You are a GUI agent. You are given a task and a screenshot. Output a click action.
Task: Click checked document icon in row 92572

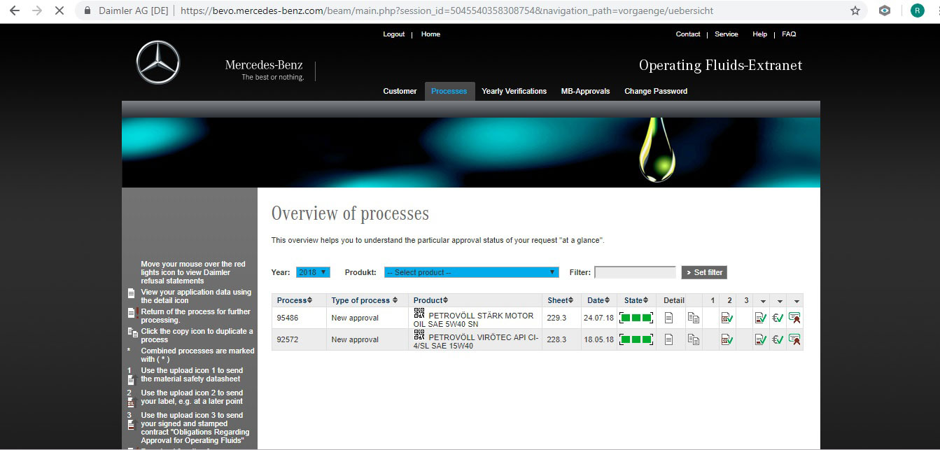(x=761, y=339)
